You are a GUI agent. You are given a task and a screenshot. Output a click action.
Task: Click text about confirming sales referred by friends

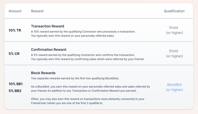point(88,59)
